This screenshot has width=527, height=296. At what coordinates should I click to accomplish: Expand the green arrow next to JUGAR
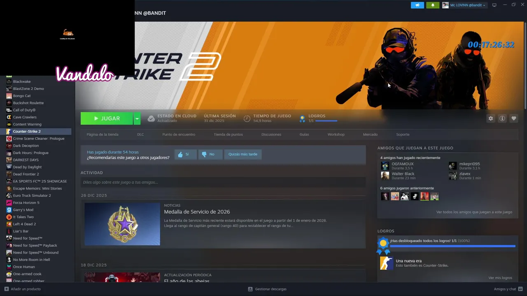point(137,118)
